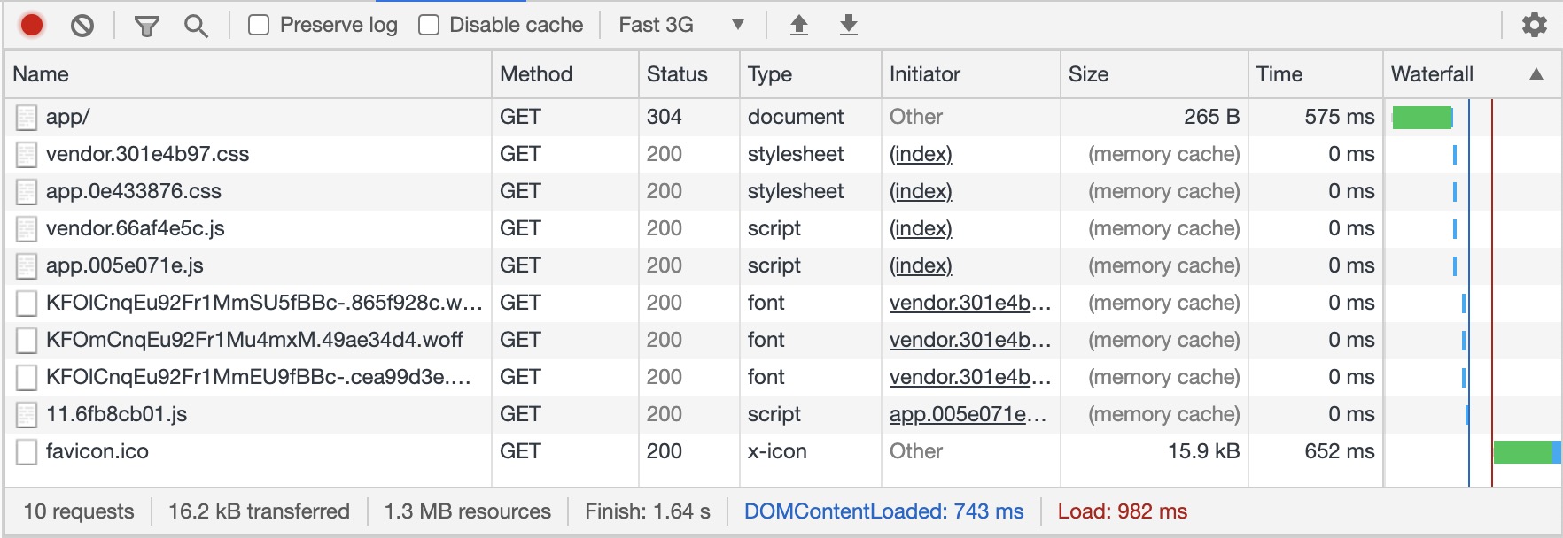The width and height of the screenshot is (1563, 538).
Task: Select the app/ request row name
Action: click(x=67, y=117)
